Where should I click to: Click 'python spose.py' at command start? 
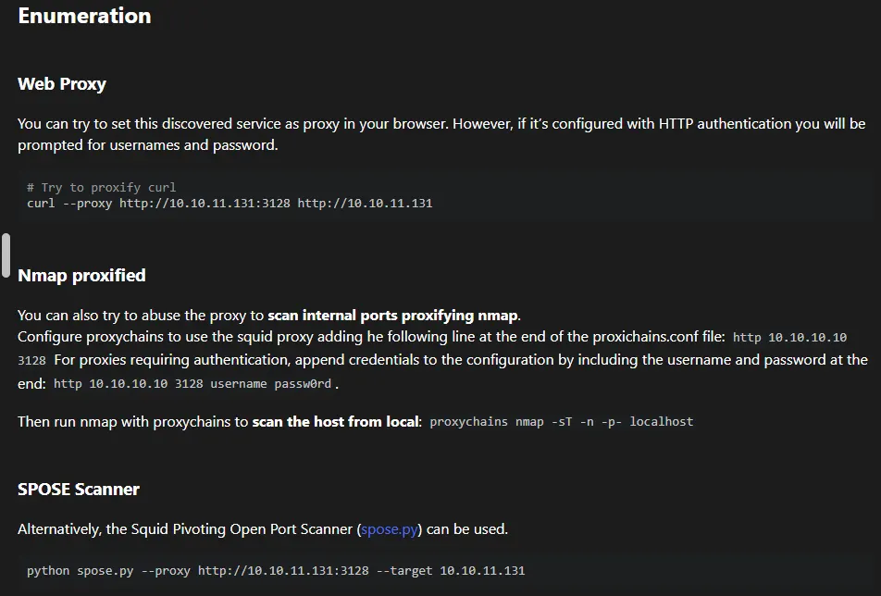click(81, 570)
